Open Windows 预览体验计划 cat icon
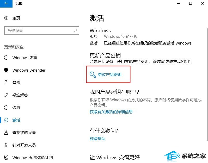 [x=6, y=158]
